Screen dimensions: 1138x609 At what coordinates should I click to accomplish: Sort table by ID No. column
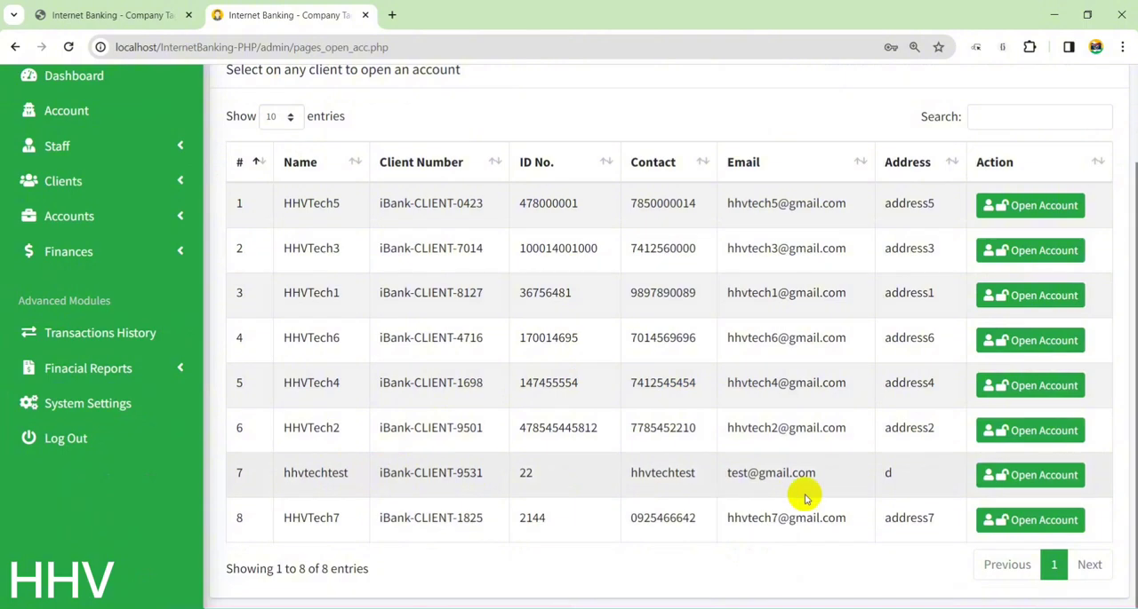coord(565,162)
